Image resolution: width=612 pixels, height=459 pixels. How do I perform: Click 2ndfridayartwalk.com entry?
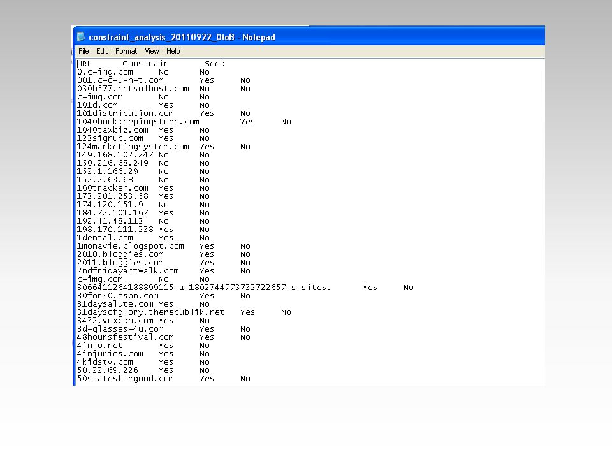pos(128,272)
